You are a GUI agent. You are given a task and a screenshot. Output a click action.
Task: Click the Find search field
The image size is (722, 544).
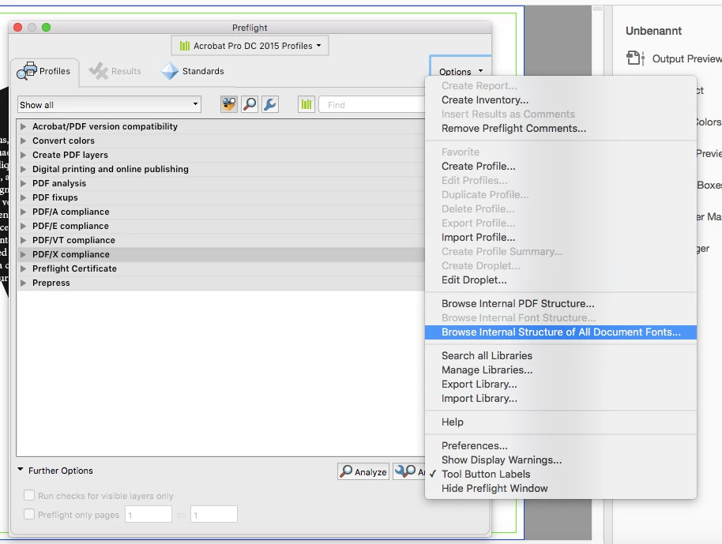pos(372,104)
